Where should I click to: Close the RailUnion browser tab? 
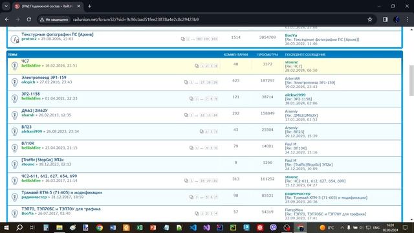pos(79,6)
